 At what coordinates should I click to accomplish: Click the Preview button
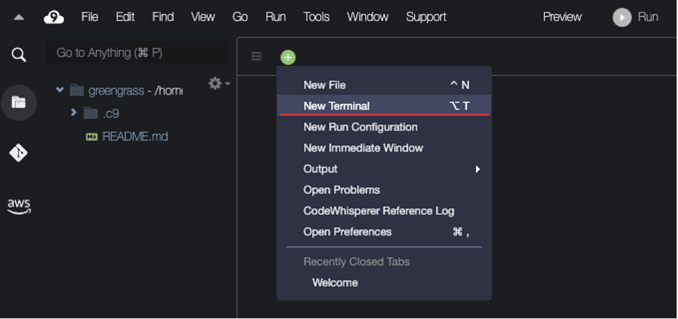tap(562, 17)
